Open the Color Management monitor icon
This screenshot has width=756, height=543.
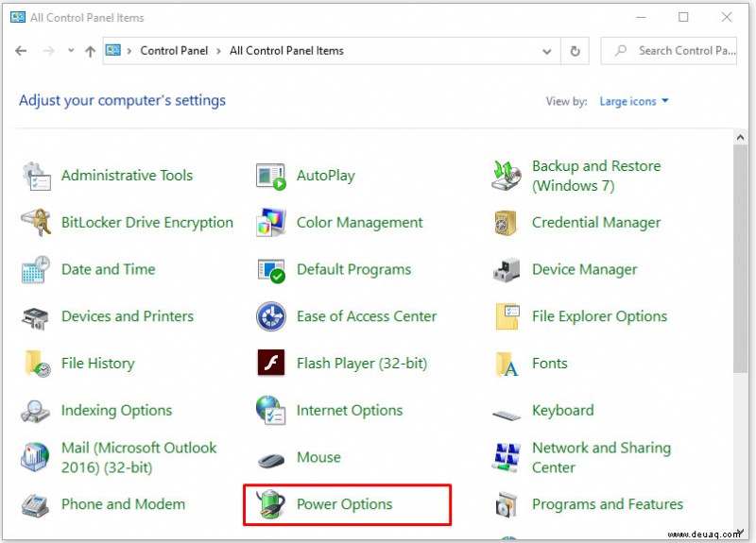271,222
